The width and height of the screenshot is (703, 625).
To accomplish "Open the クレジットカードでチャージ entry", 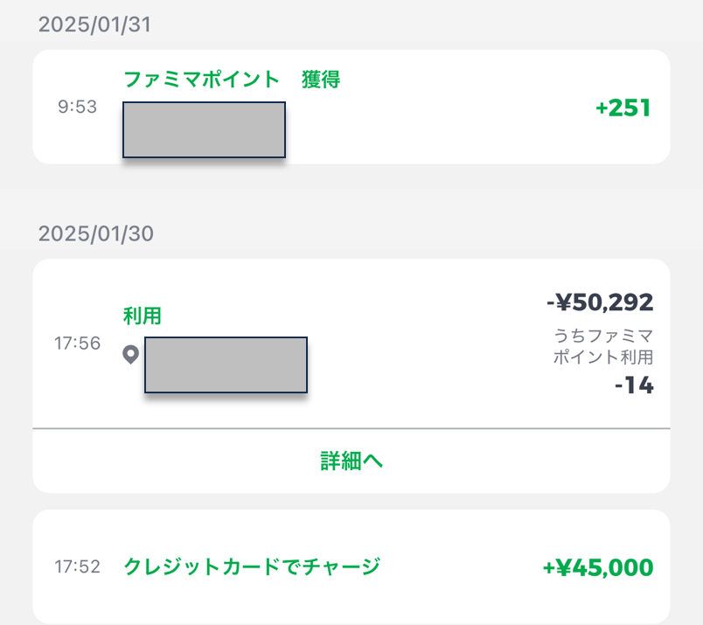I will tap(252, 566).
